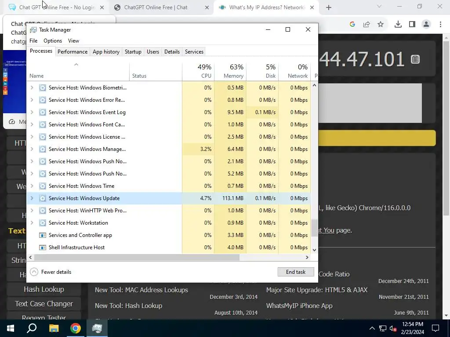This screenshot has width=450, height=337.
Task: Expand Service Host: Windows Error Re... row
Action: [32, 100]
